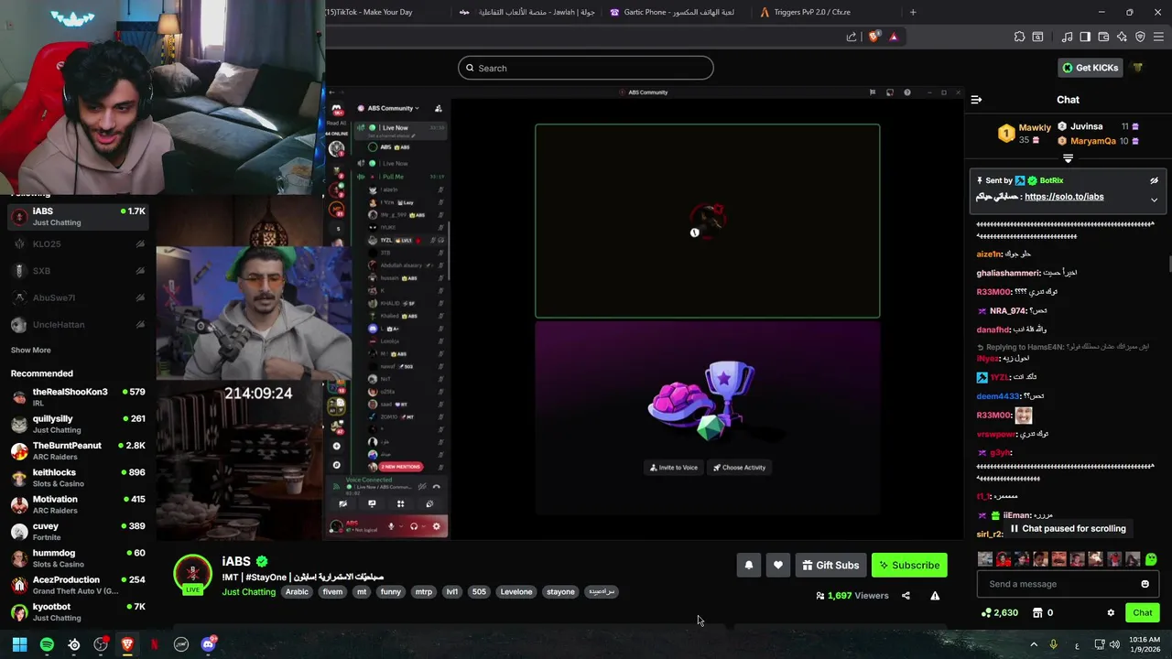The width and height of the screenshot is (1172, 659).
Task: Select the Just Chatting category link under iABS
Action: (248, 592)
